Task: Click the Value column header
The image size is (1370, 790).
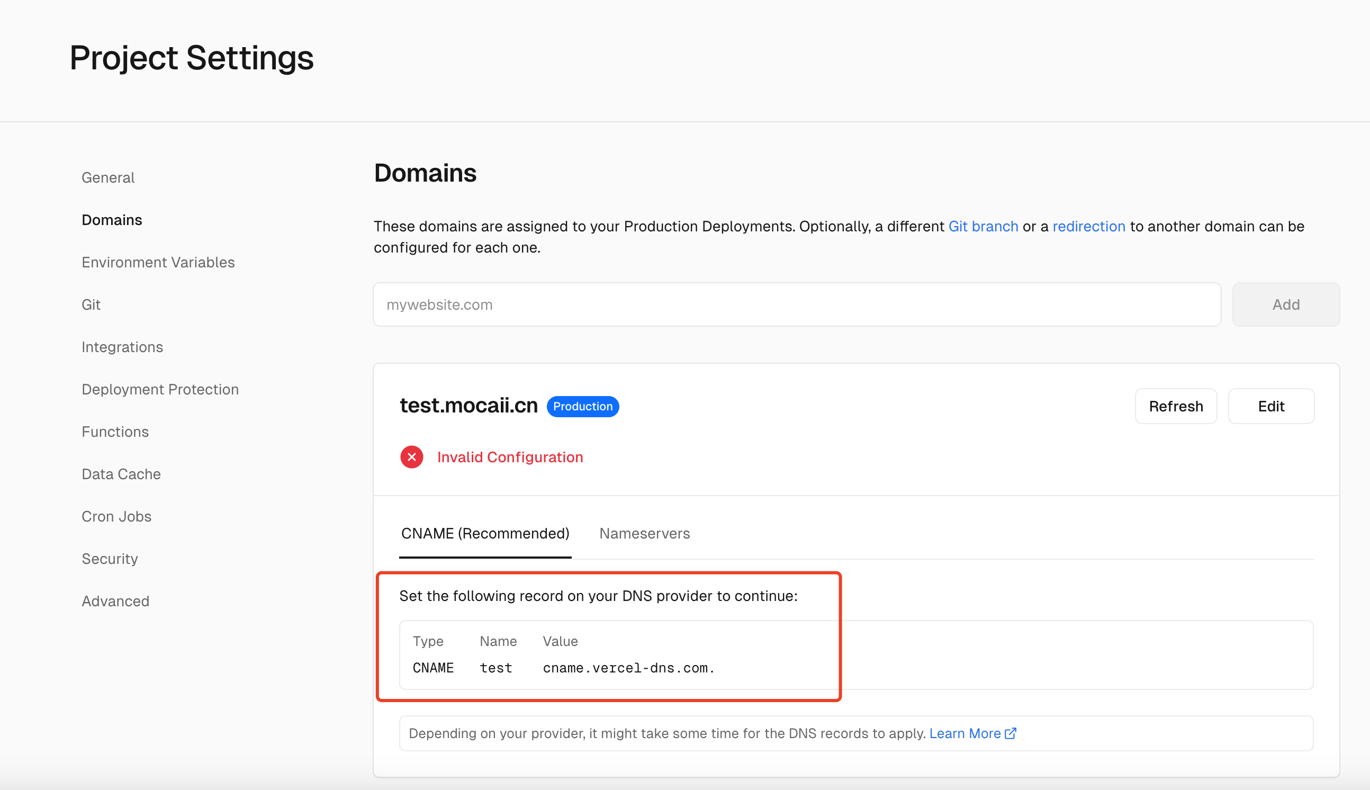Action: pyautogui.click(x=560, y=641)
